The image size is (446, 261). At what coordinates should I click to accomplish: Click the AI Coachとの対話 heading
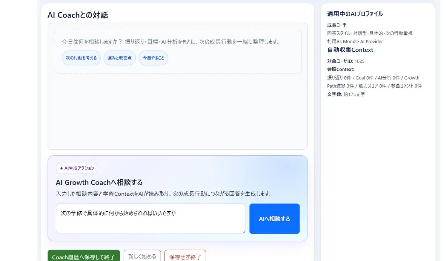pyautogui.click(x=78, y=15)
